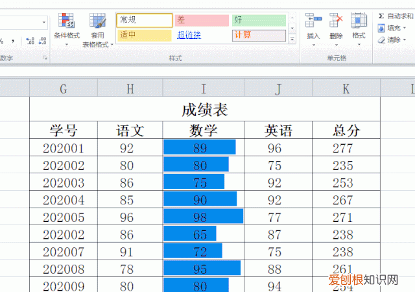
Task: Click the decrease decimal places icon
Action: (42, 41)
